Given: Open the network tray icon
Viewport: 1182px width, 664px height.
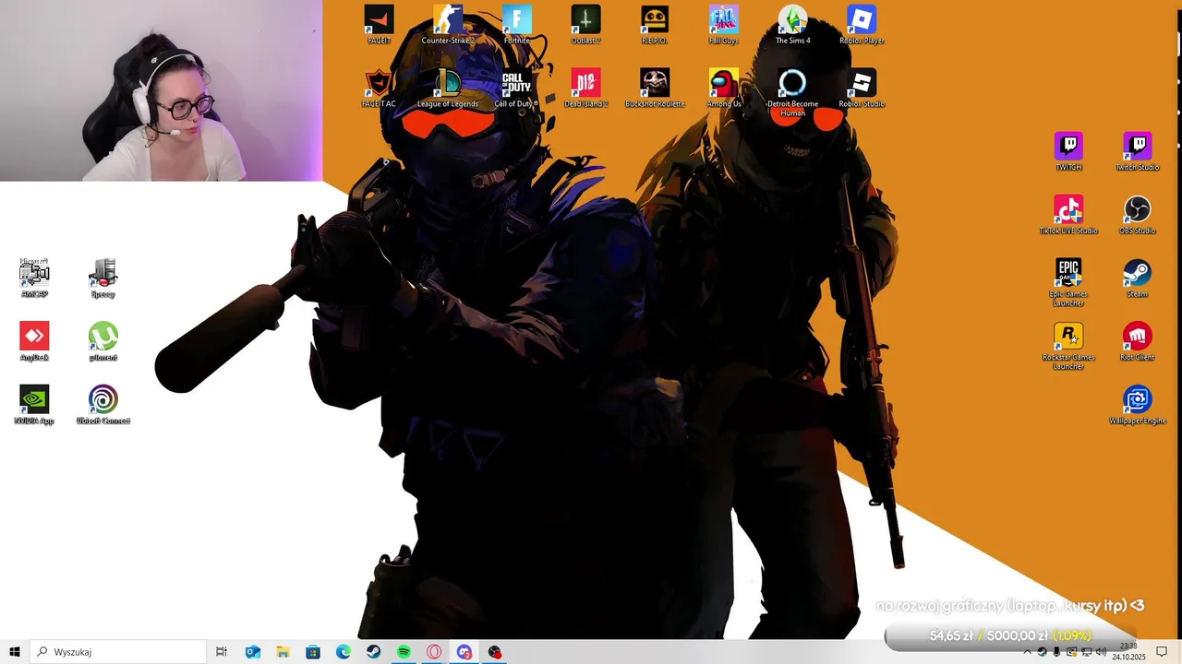Looking at the screenshot, I should [1086, 652].
